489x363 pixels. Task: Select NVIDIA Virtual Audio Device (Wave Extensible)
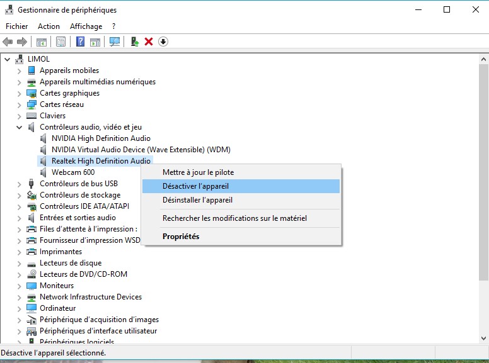(141, 150)
